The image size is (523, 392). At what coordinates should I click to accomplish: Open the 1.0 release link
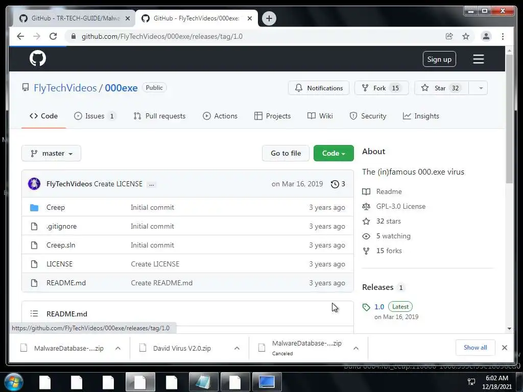point(379,307)
